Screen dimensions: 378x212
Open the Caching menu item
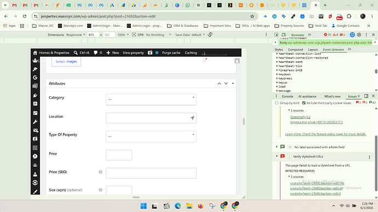pos(191,52)
